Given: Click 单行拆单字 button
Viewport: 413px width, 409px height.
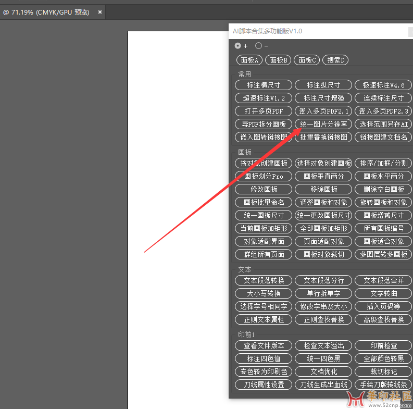Looking at the screenshot, I should pyautogui.click(x=323, y=293).
